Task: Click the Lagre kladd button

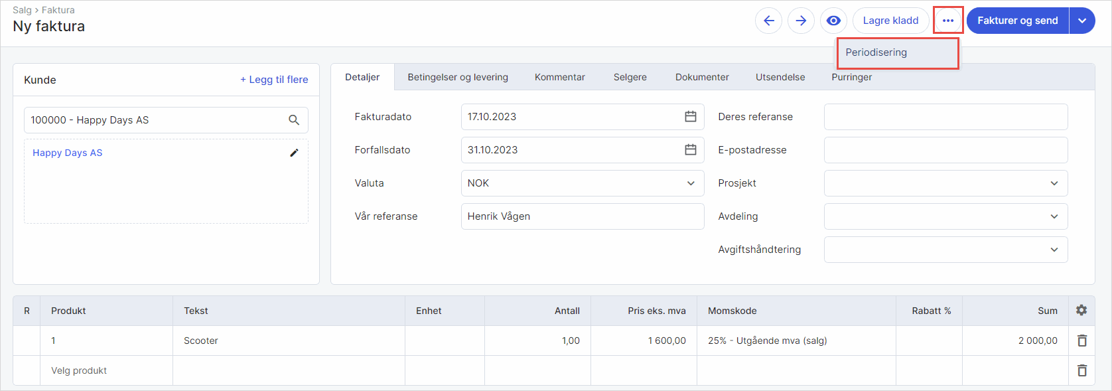Action: click(890, 21)
